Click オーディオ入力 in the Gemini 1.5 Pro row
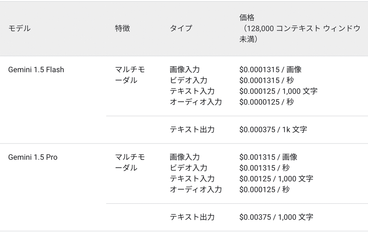This screenshot has width=368, height=233. 196,189
